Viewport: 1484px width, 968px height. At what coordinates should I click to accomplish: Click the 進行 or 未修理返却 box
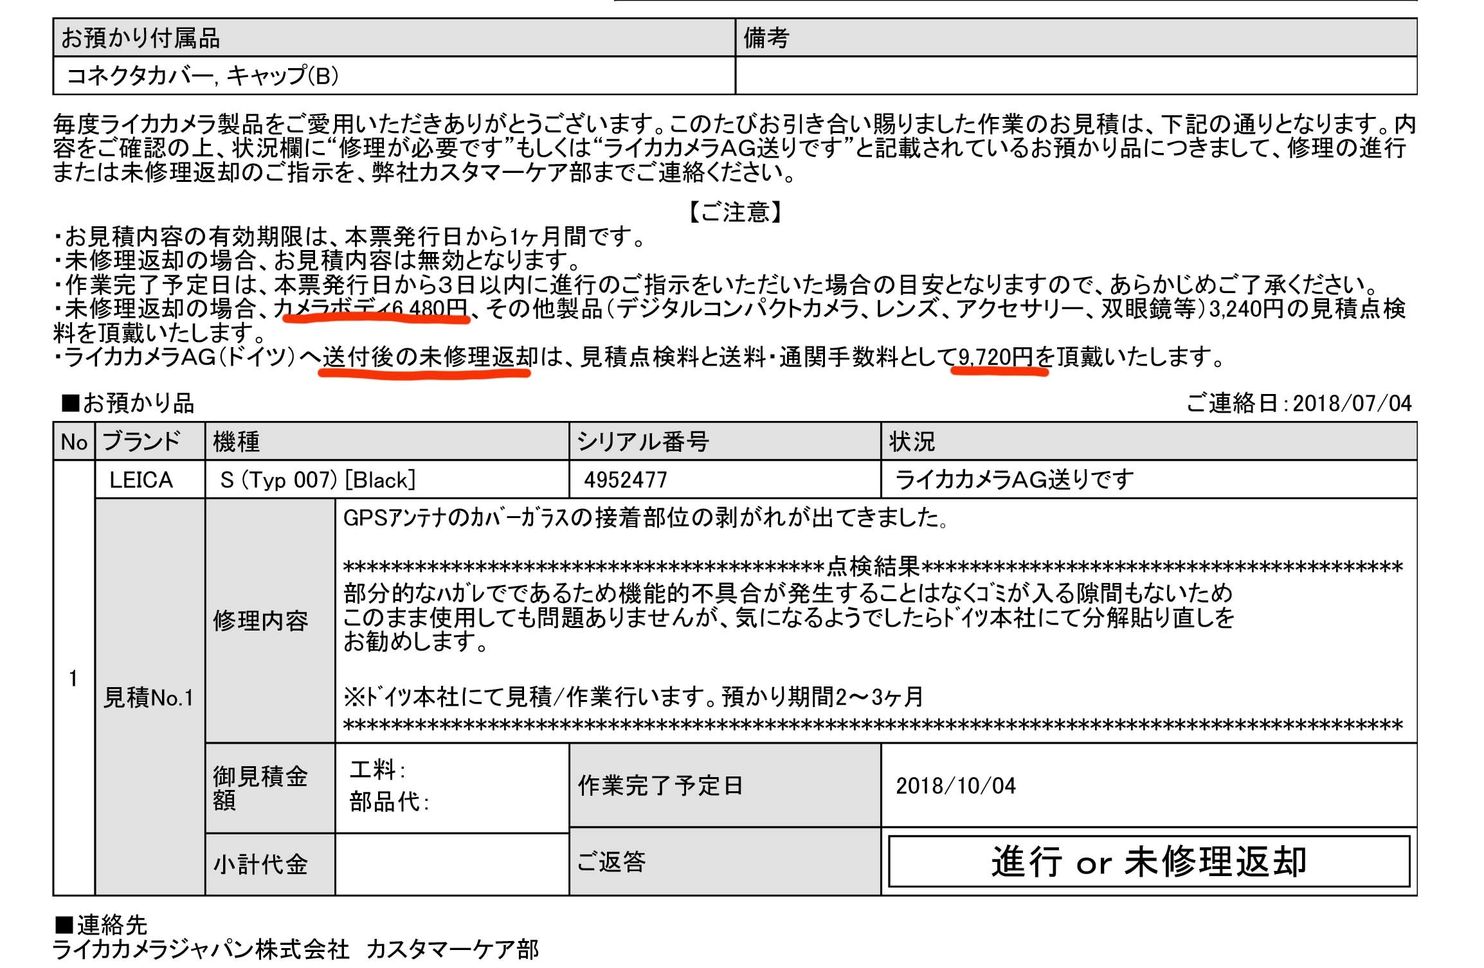coord(1149,861)
